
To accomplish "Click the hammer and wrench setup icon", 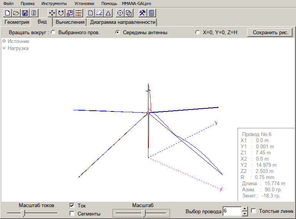I will tap(142, 13).
